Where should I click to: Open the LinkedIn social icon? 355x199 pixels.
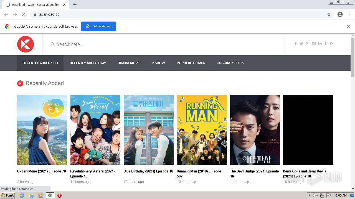click(320, 44)
